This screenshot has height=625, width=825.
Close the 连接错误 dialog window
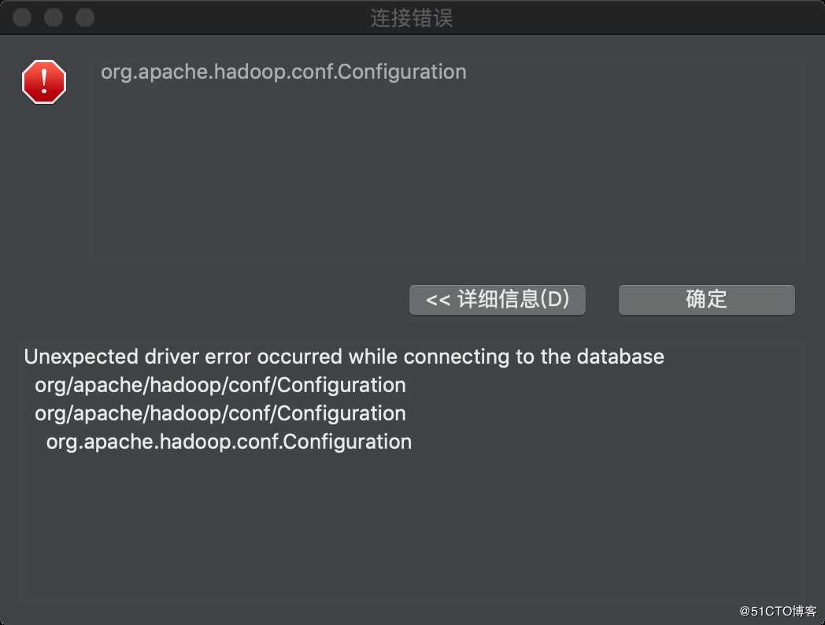point(22,17)
